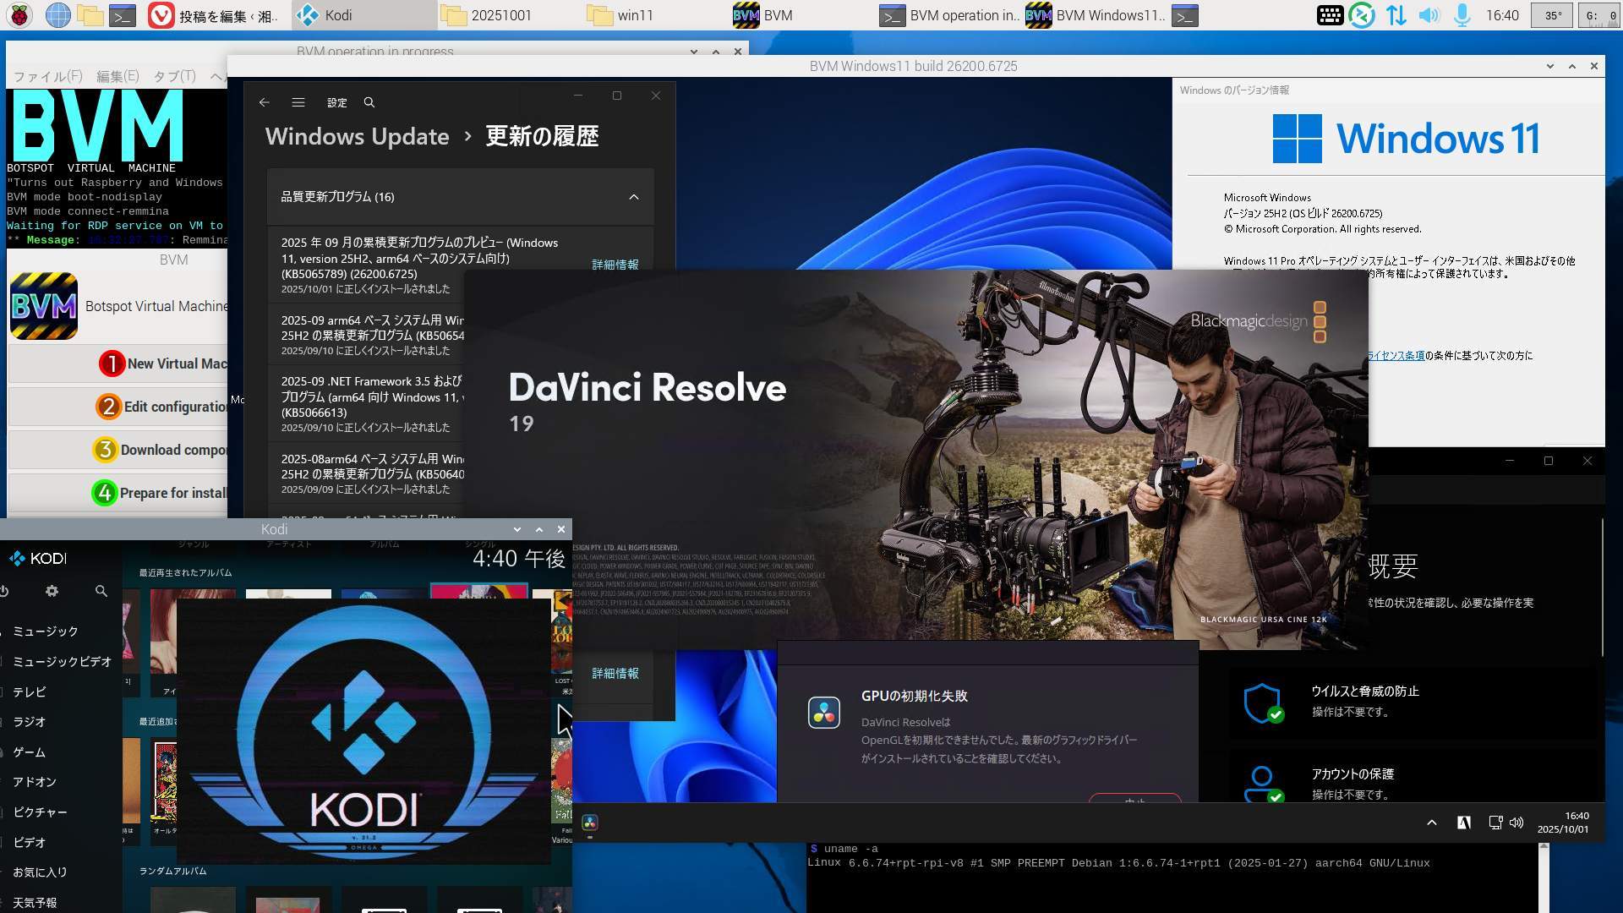Open ファイル(F) menu in terminal
The image size is (1623, 913).
pyautogui.click(x=47, y=76)
